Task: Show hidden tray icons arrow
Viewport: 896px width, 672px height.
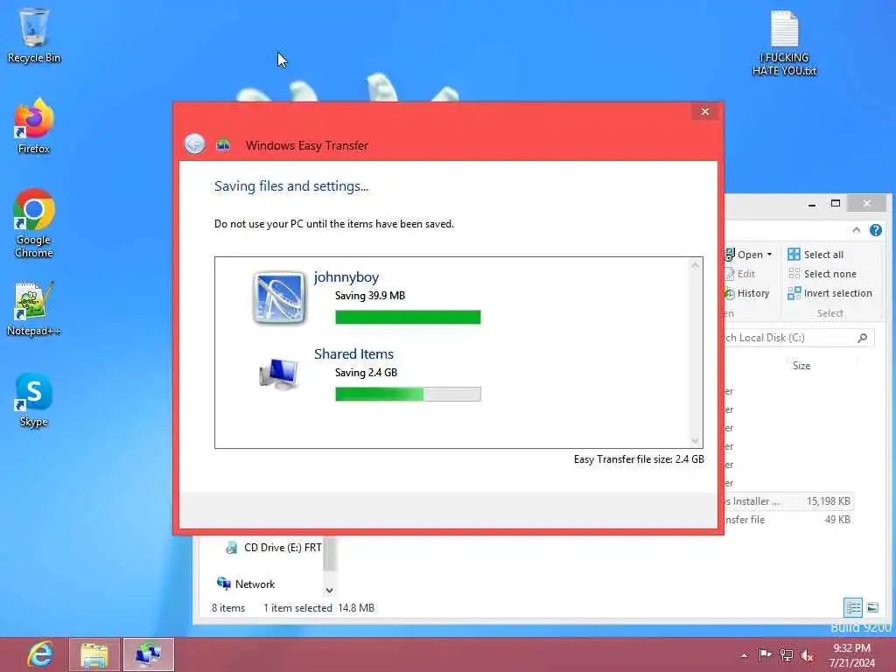Action: click(x=744, y=655)
